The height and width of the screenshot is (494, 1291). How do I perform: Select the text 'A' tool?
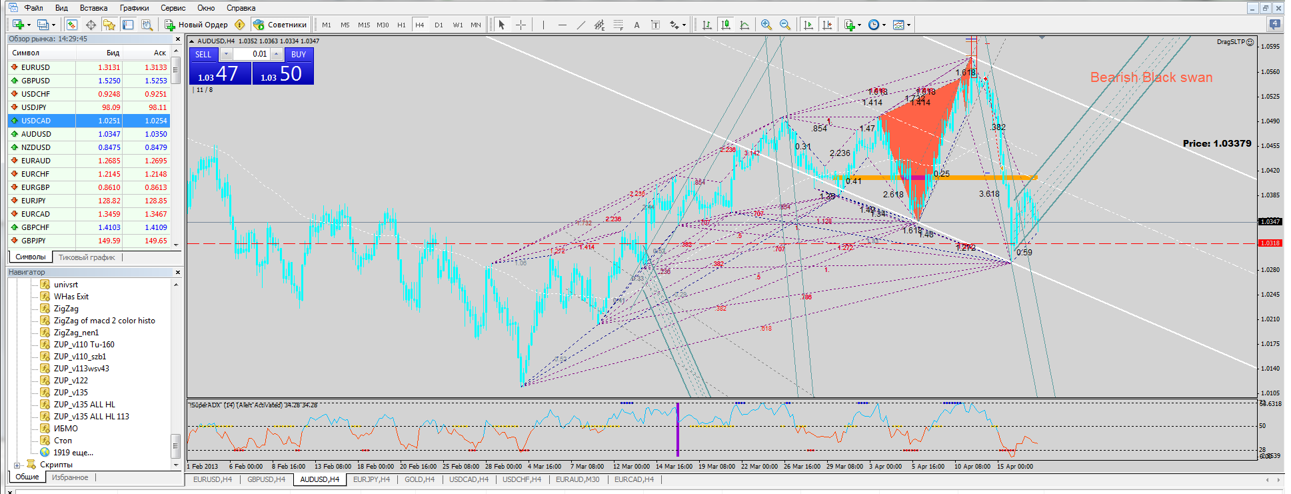coord(637,25)
